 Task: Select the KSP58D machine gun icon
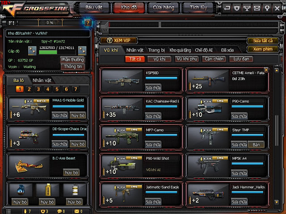click(x=122, y=80)
